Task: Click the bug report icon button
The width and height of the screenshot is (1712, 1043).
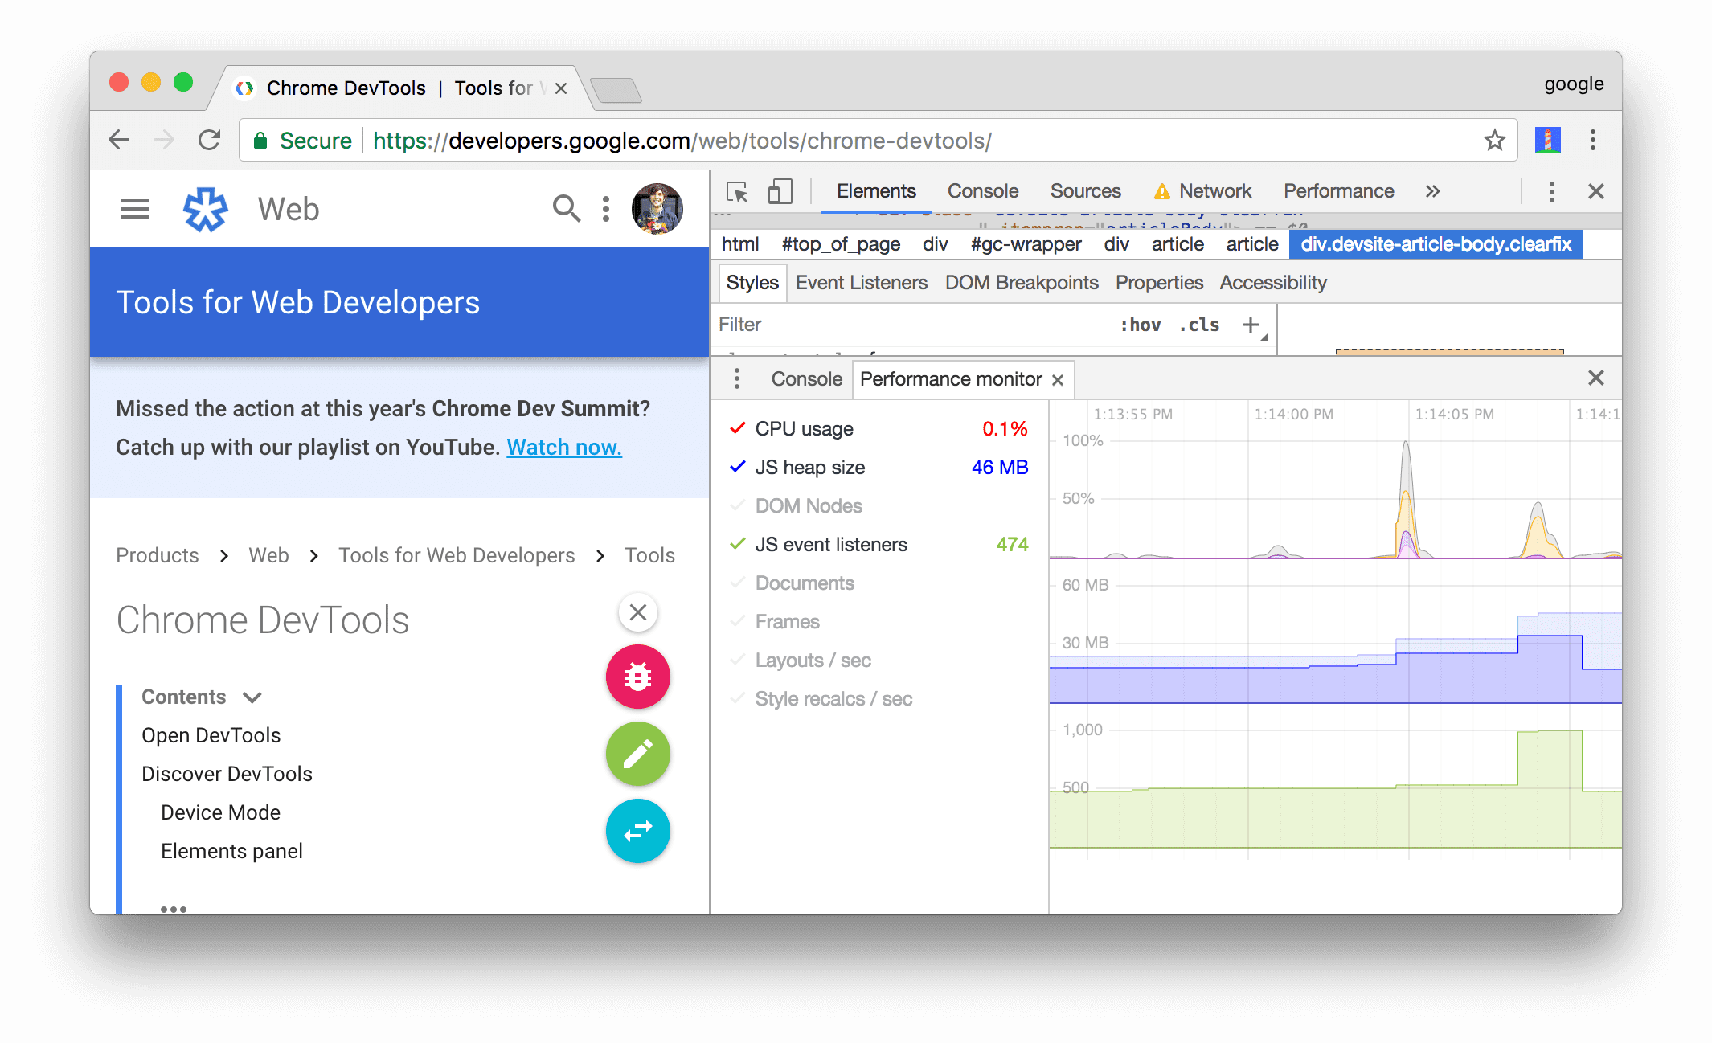Action: 638,677
